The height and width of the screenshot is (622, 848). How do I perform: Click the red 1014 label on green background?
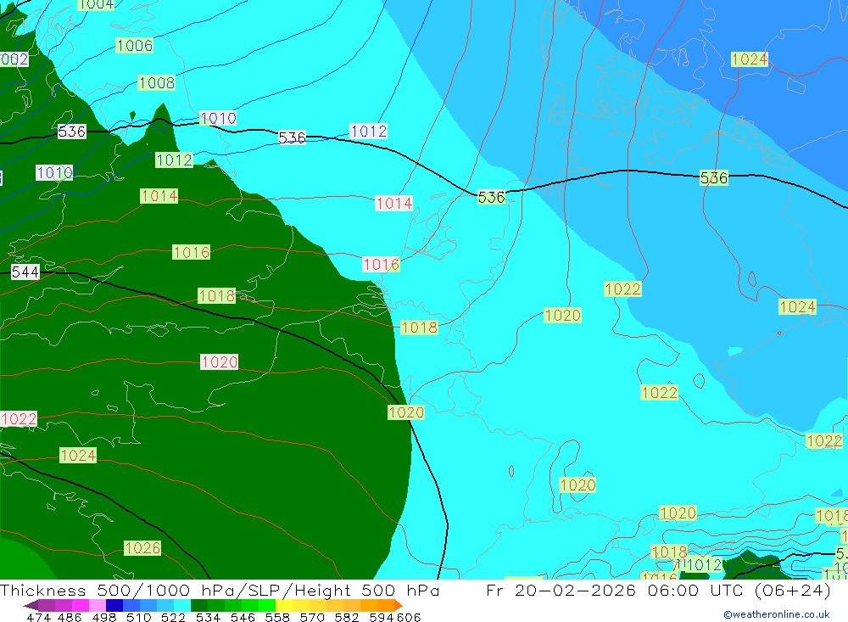pos(159,196)
